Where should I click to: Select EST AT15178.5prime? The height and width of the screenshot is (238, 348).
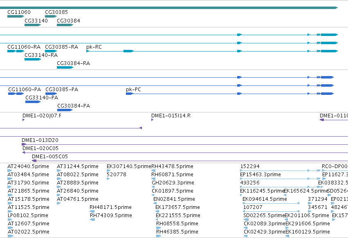click(29, 199)
